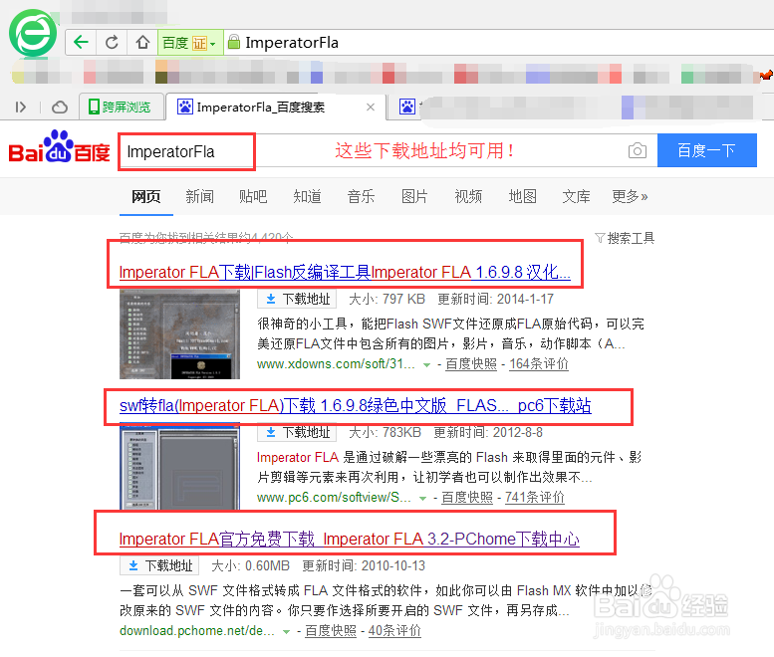
Task: Reload the page with refresh icon
Action: (x=112, y=43)
